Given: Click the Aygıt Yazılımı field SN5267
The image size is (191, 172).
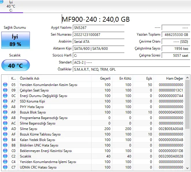Looking at the screenshot, I should pos(98,28).
